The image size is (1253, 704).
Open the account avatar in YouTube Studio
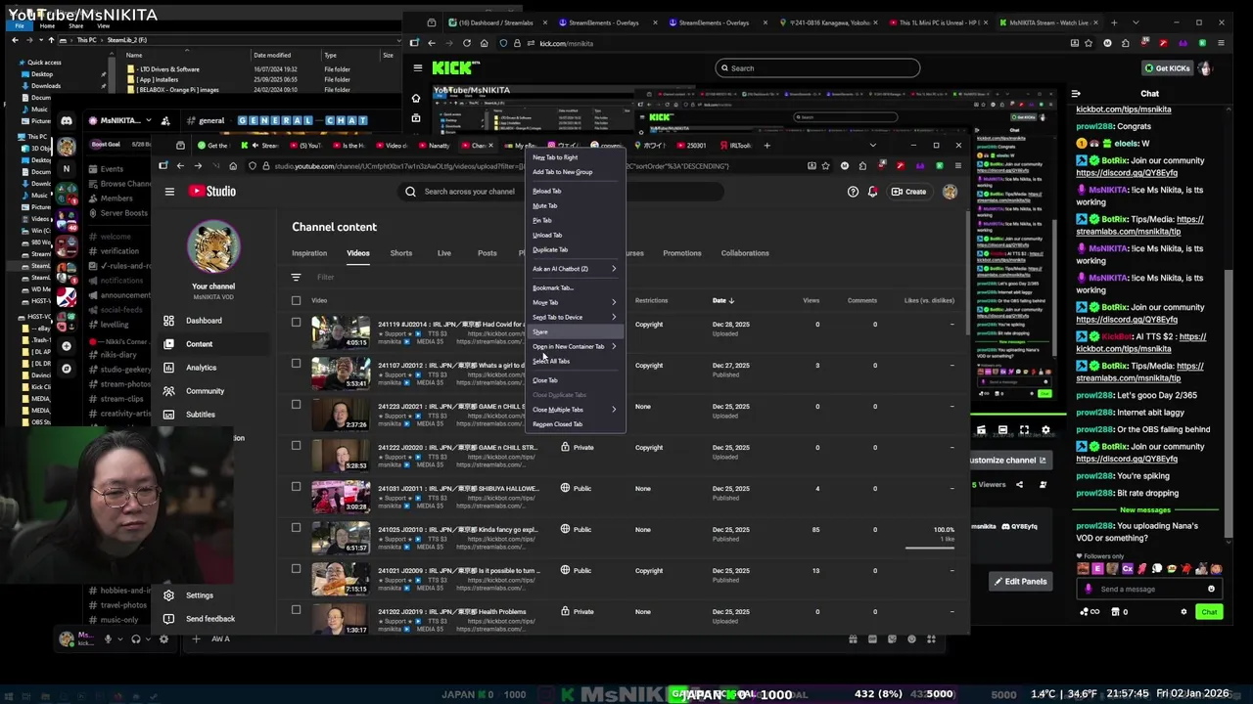click(950, 192)
